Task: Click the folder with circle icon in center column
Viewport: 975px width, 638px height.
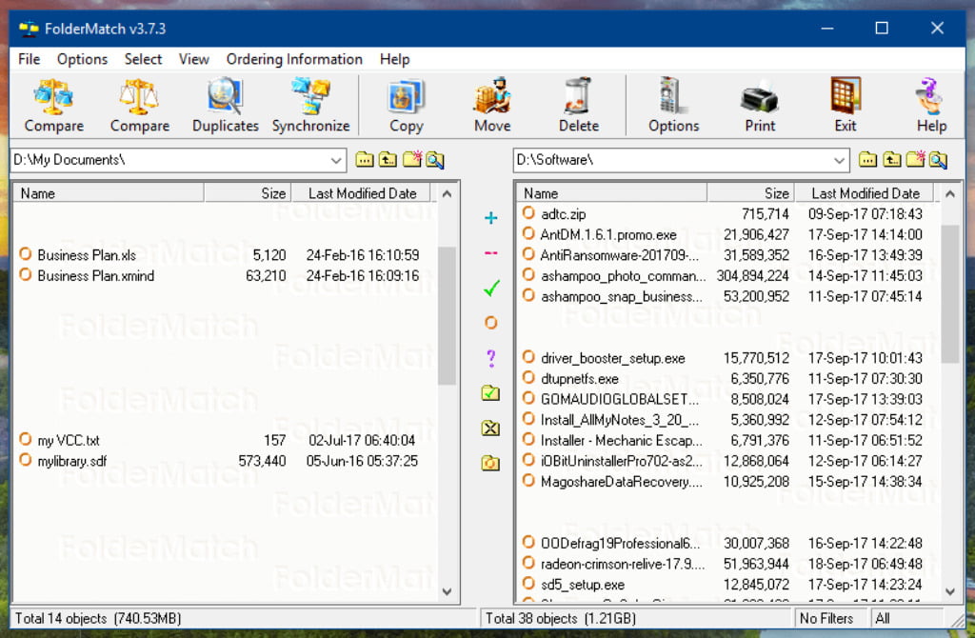Action: point(490,463)
